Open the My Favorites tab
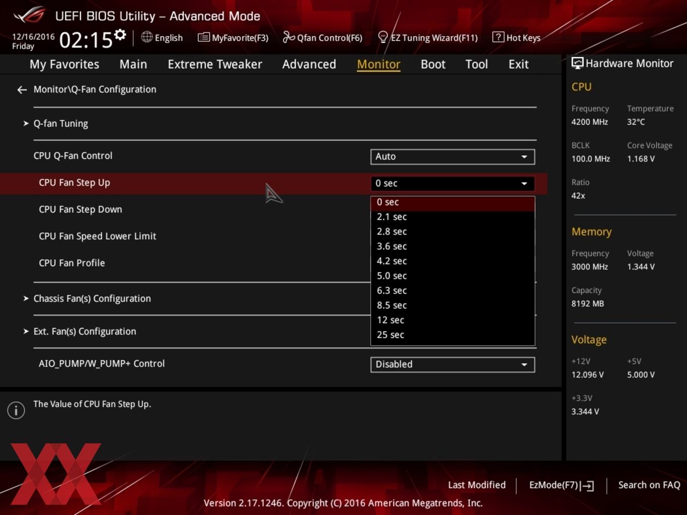The width and height of the screenshot is (687, 515). pyautogui.click(x=64, y=64)
